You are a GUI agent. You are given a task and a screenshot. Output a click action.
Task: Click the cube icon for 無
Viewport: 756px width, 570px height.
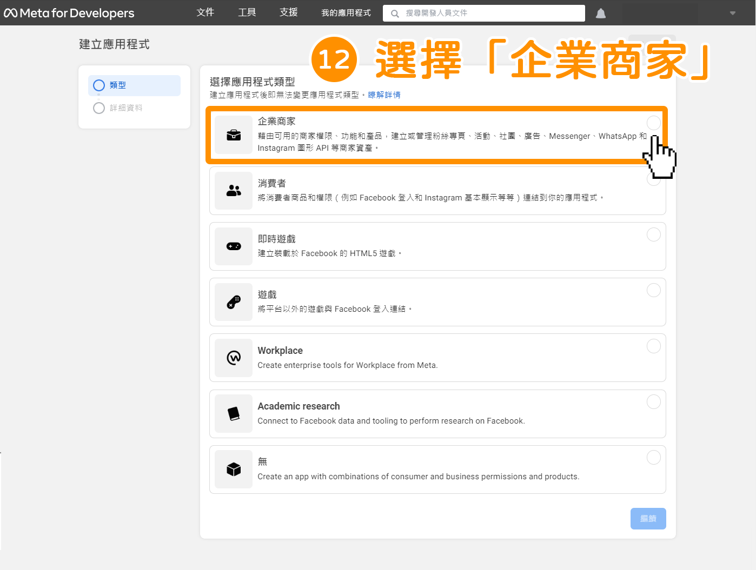[x=234, y=469]
